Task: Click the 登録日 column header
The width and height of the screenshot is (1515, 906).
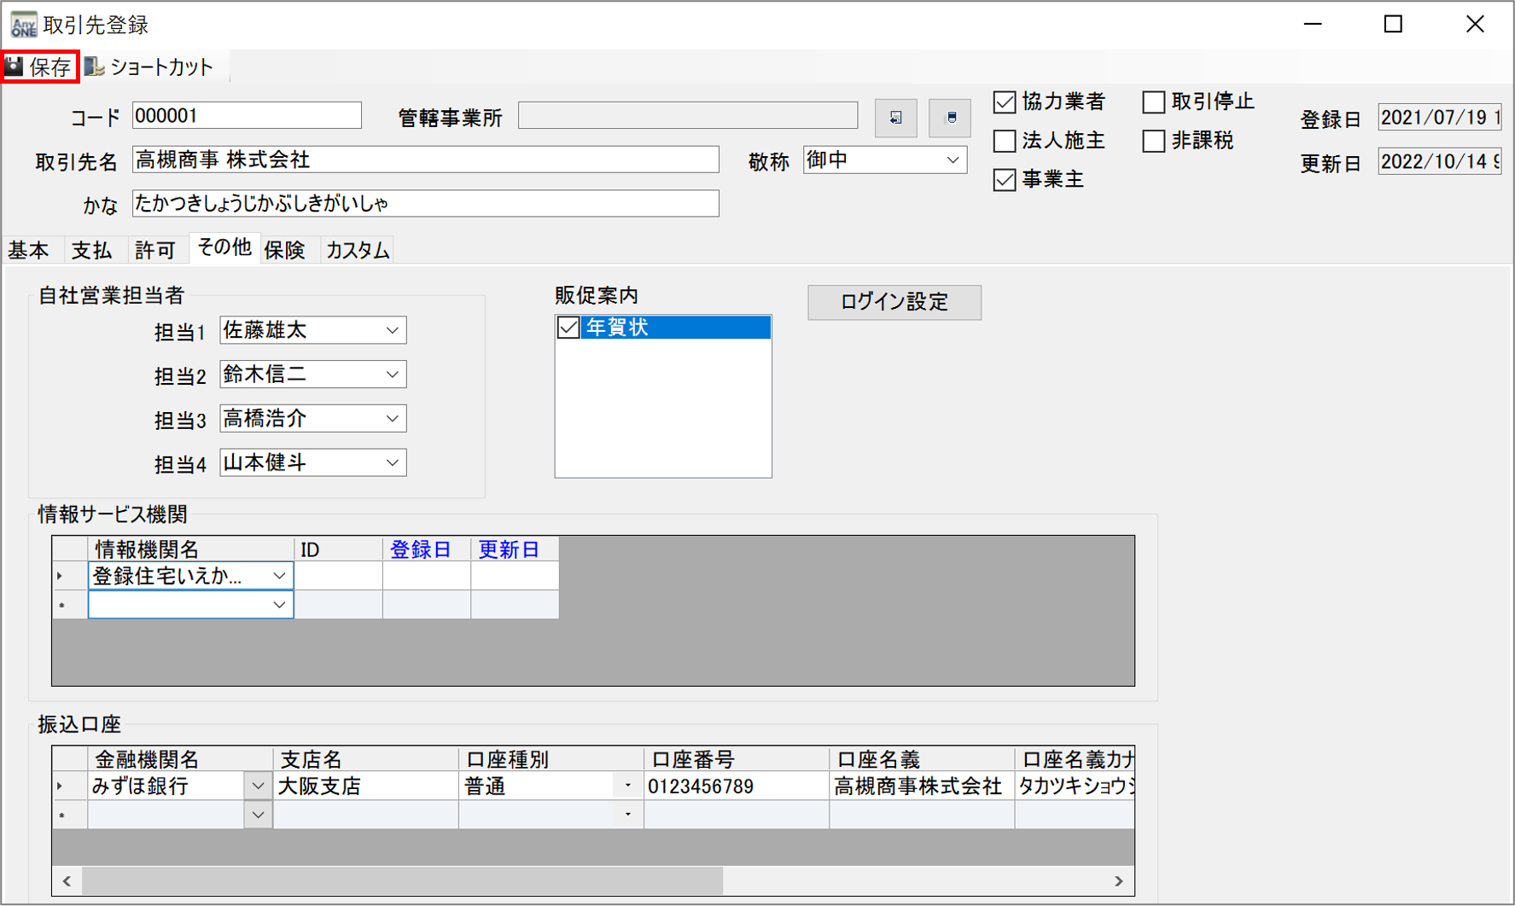Action: pyautogui.click(x=421, y=549)
